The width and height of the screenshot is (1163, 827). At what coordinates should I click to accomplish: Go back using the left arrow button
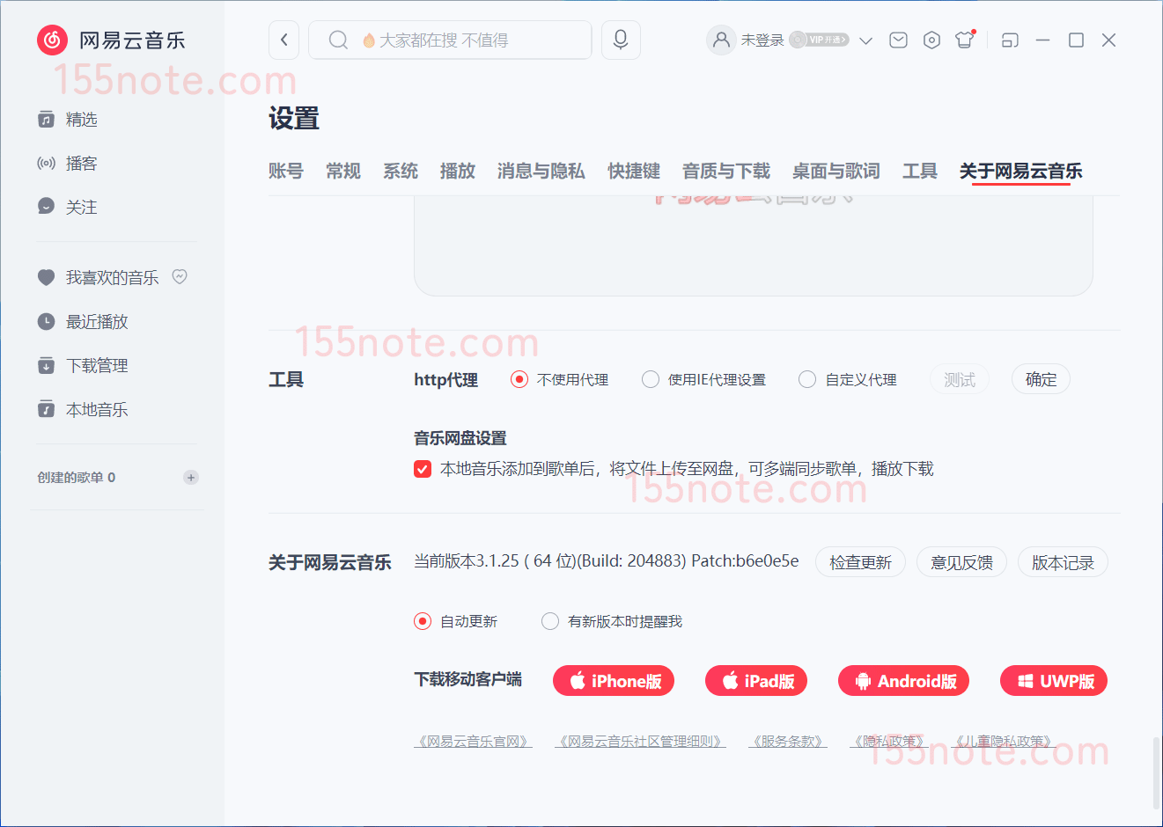pyautogui.click(x=283, y=40)
